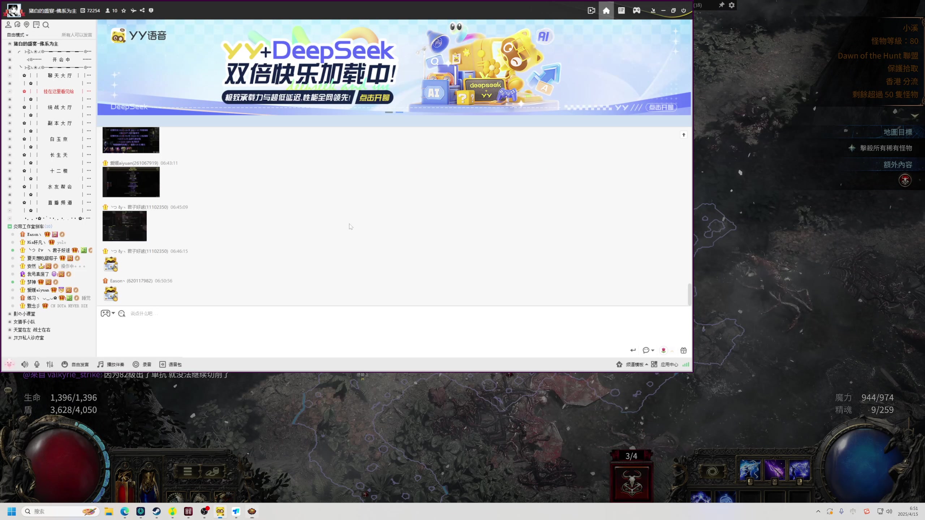Screen dimensions: 925x520
Task: Open the video live icon in YY header
Action: 591,10
